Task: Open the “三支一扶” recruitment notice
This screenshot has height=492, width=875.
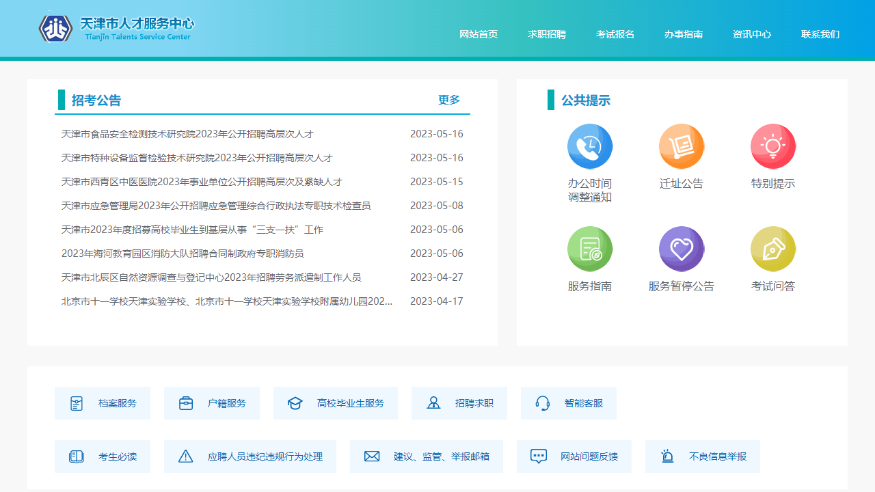Action: pyautogui.click(x=192, y=230)
